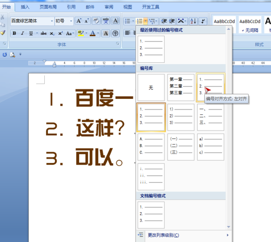
Task: Expand the Bullets dropdown arrow
Action: [133, 21]
